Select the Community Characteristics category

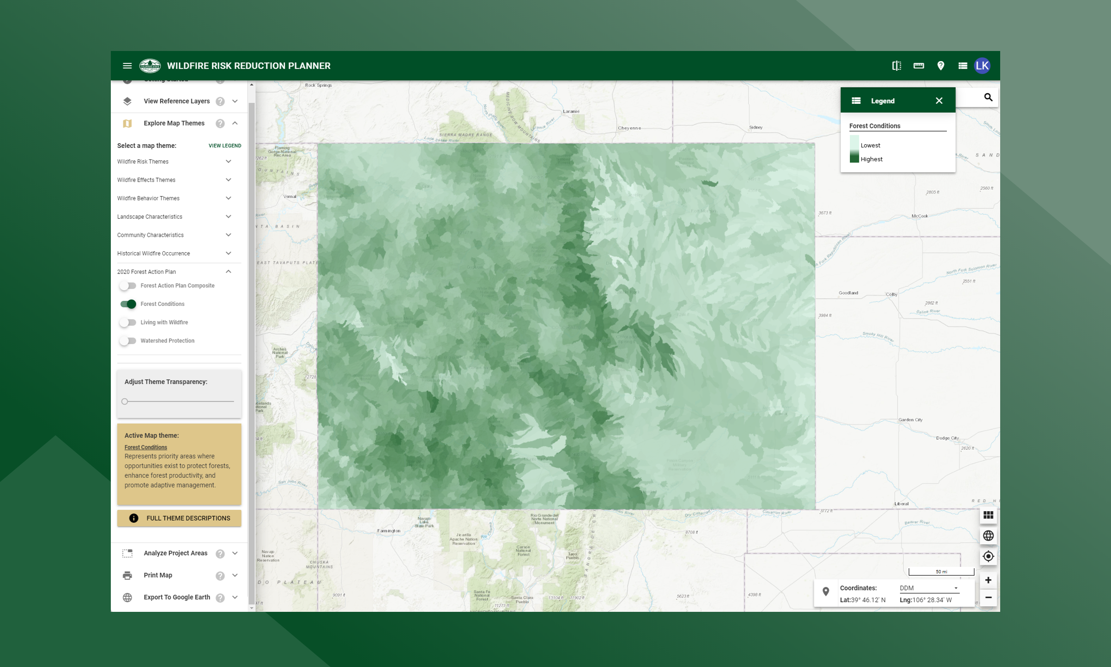[150, 235]
